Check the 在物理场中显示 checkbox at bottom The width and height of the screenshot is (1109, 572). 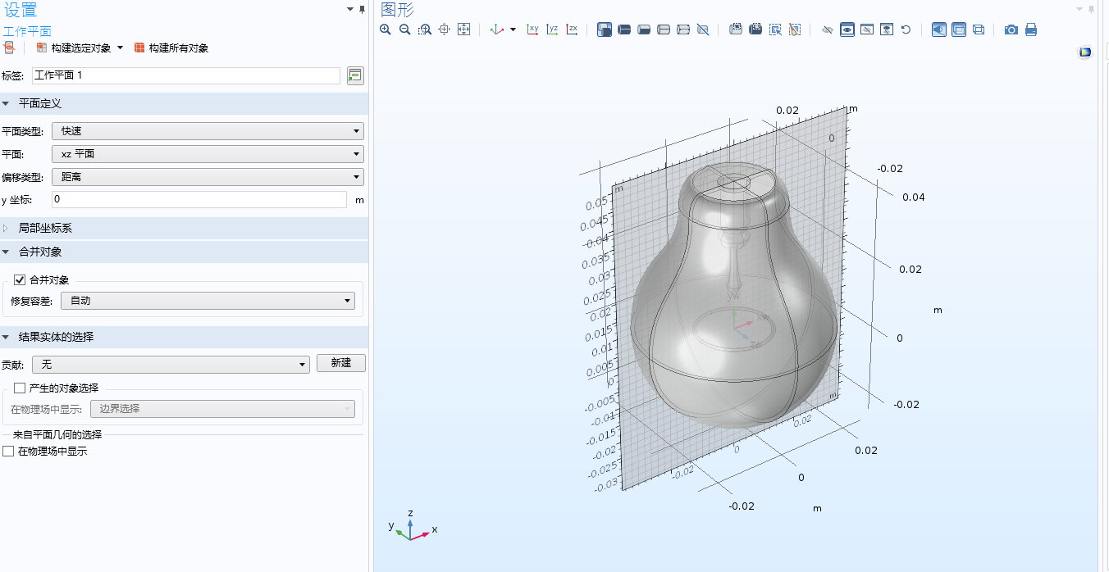8,452
